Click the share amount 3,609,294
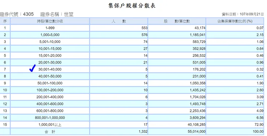Screen dimensions: 267x136 (x=198, y=118)
